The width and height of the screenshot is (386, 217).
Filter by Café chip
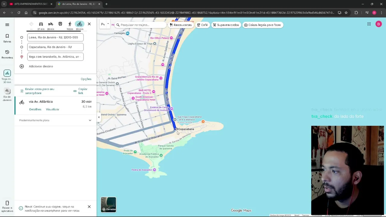click(x=202, y=25)
